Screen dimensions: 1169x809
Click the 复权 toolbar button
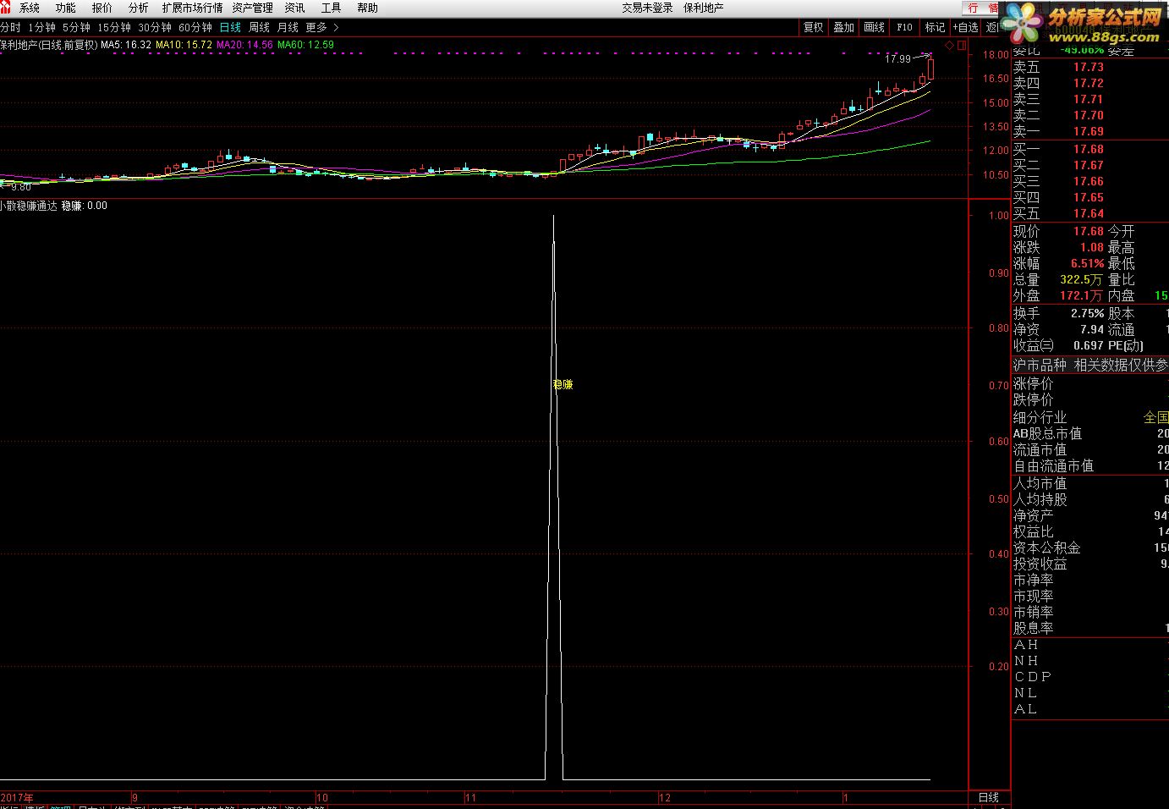pos(814,27)
